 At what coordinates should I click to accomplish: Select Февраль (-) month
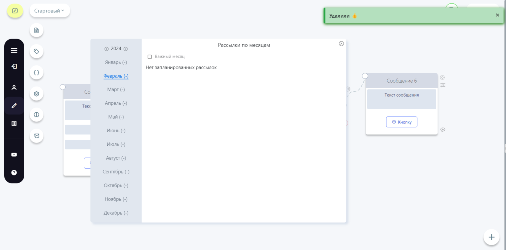point(116,76)
